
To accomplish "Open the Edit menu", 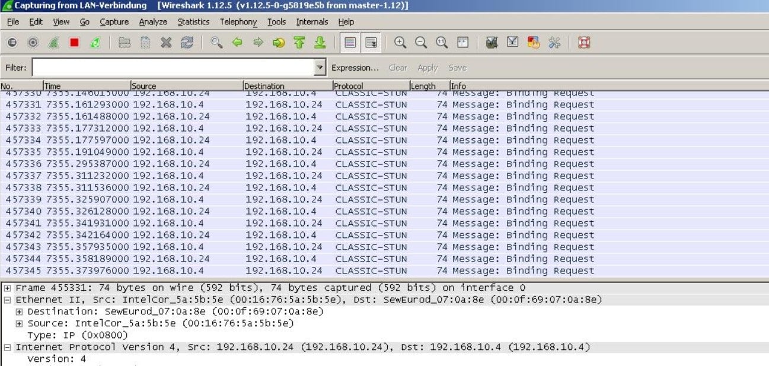I will [36, 22].
